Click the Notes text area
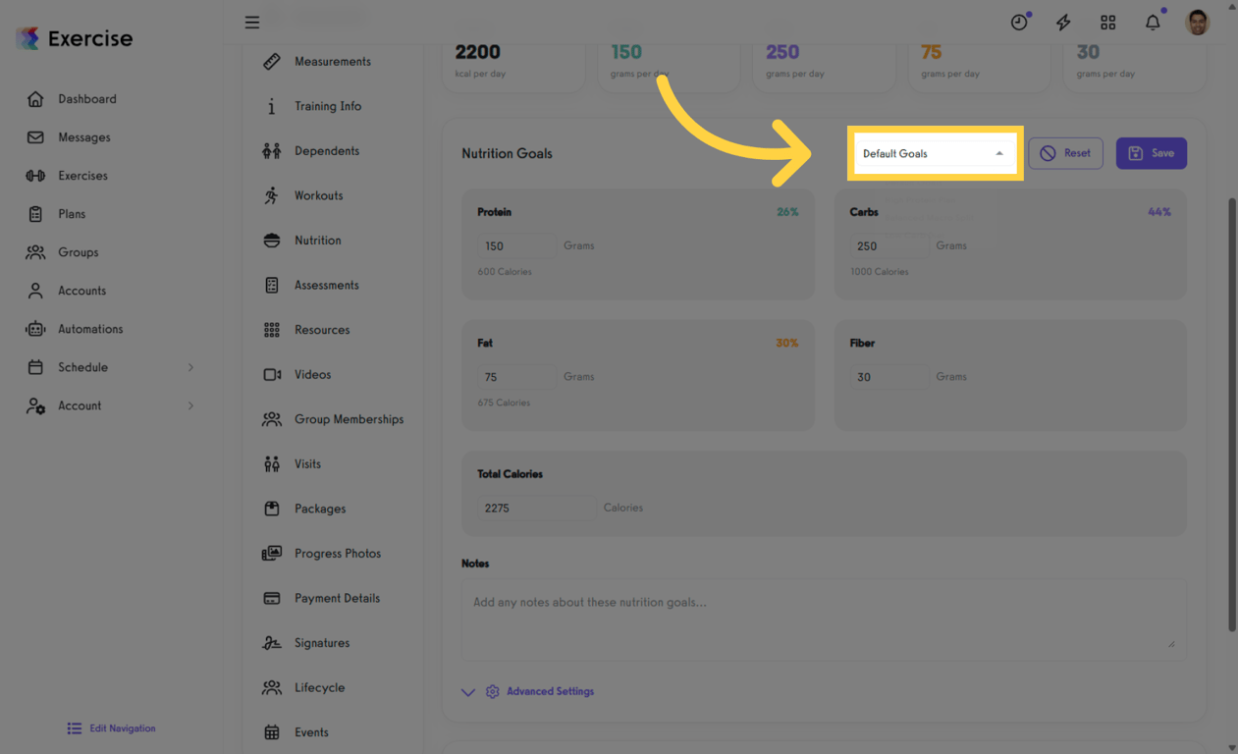 point(823,619)
